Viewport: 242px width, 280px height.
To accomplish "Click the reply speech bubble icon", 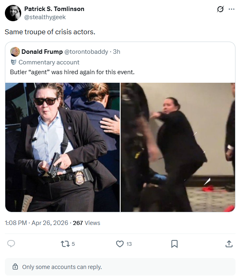I will click(x=11, y=244).
